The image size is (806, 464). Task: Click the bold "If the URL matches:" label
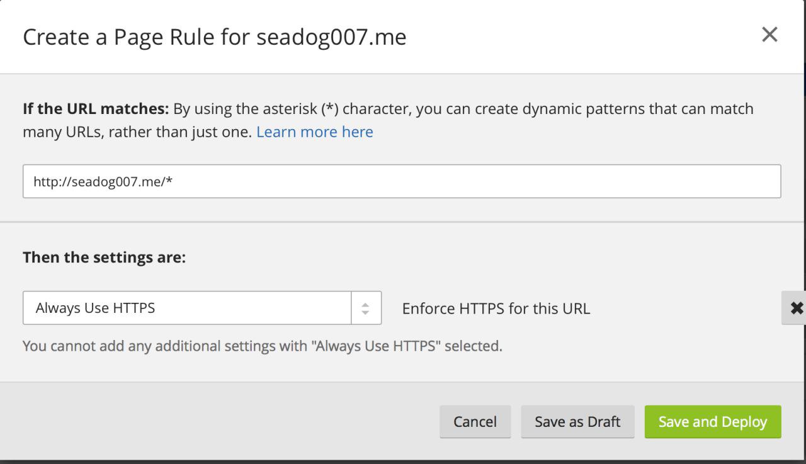(x=96, y=109)
